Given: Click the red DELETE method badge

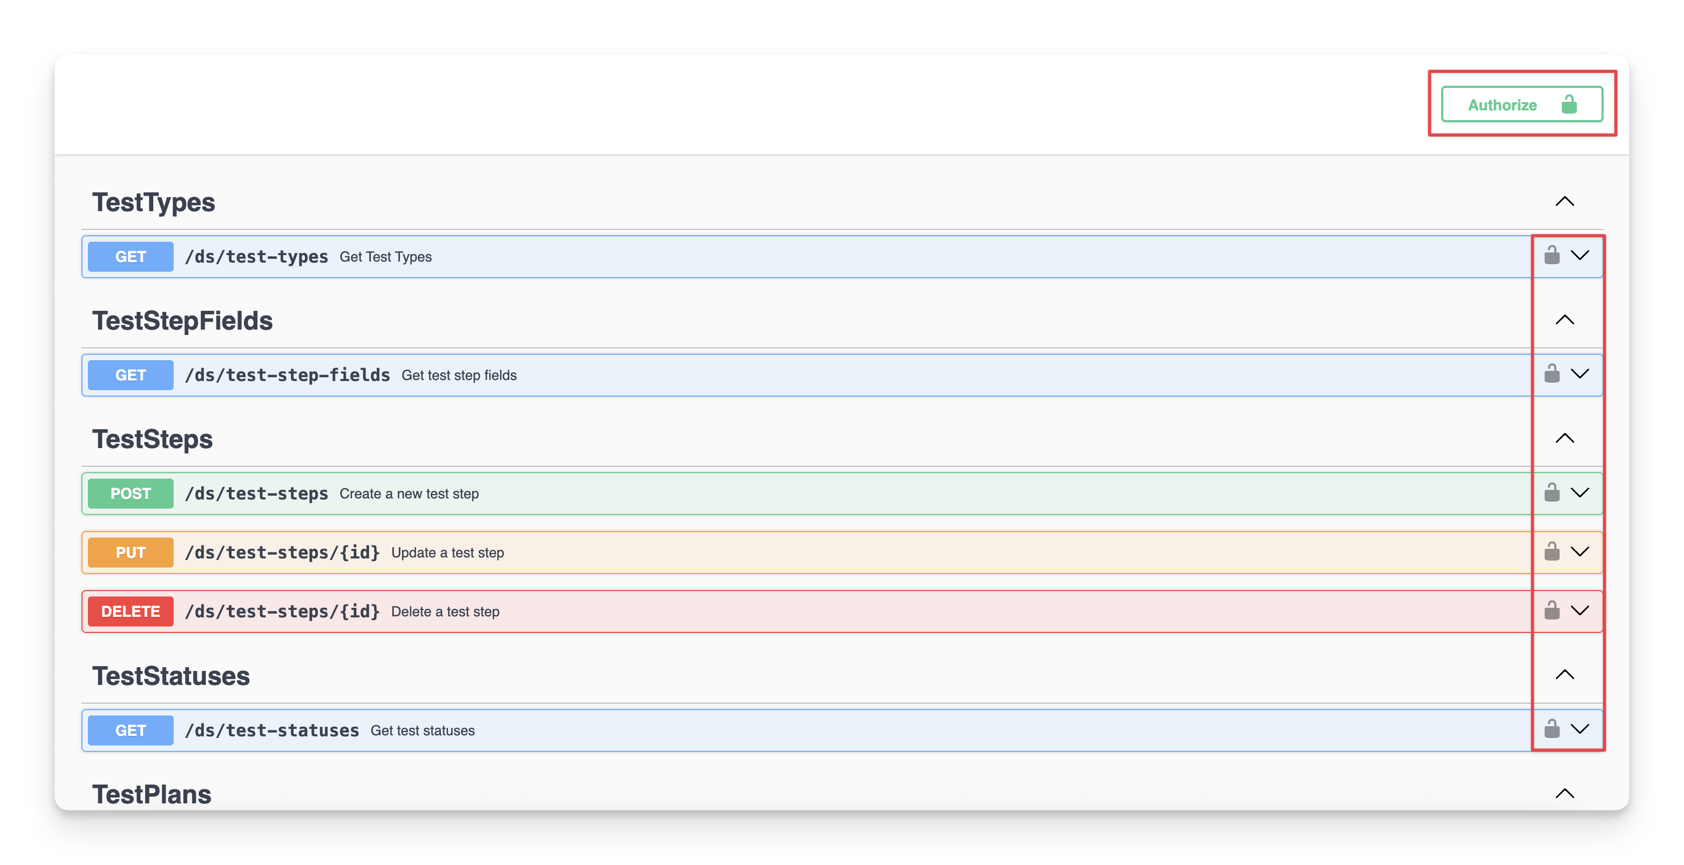Looking at the screenshot, I should click(131, 612).
